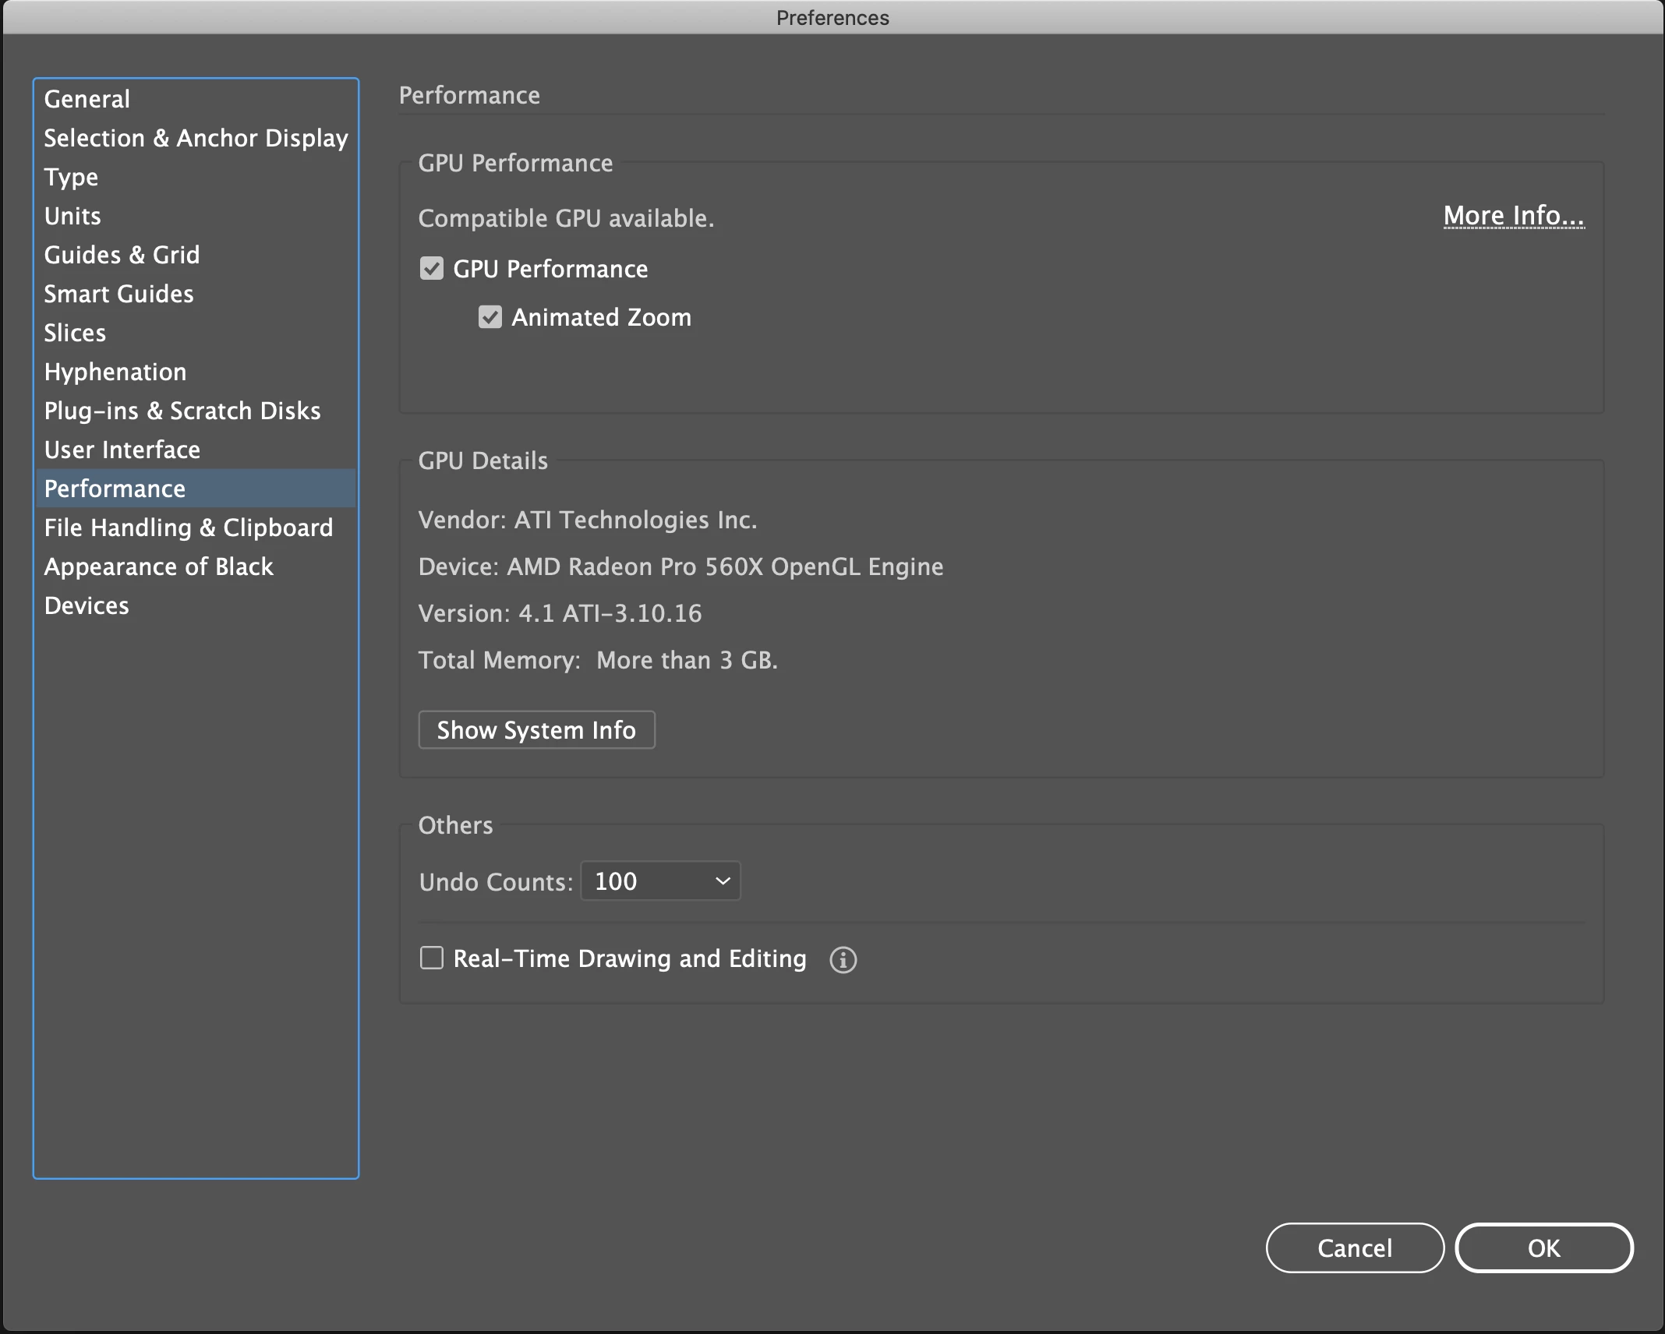Disable the GPU Performance checkbox
Viewport: 1665px width, 1334px height.
coord(431,269)
